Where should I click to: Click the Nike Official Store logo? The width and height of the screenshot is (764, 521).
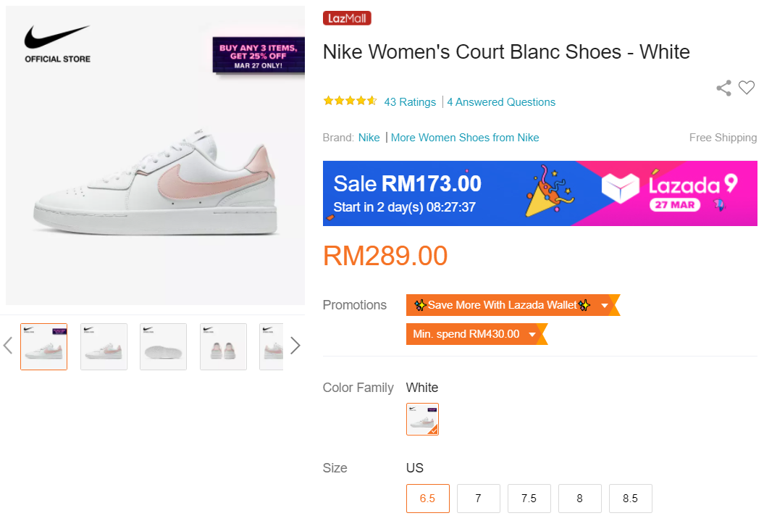(x=57, y=43)
